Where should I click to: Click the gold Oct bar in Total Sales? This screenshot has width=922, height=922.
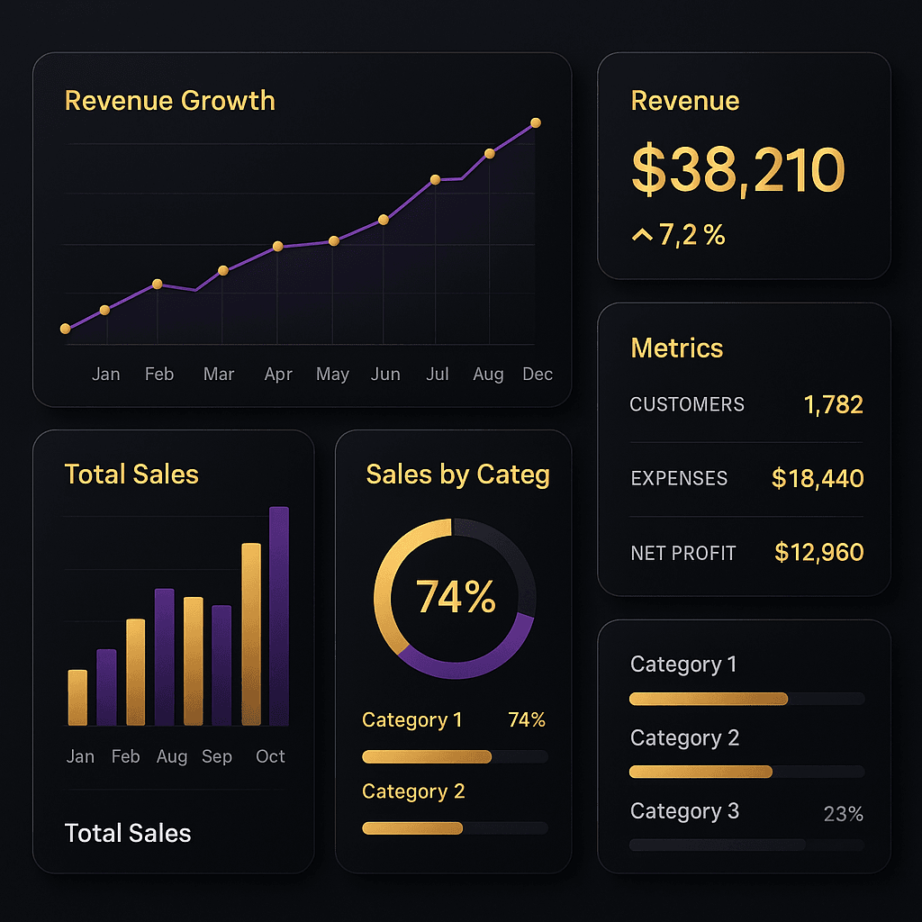tap(249, 630)
